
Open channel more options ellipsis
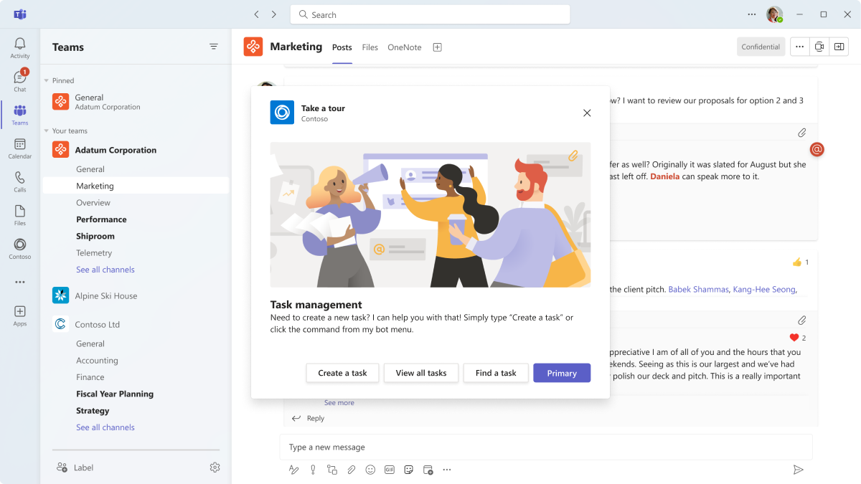(800, 47)
